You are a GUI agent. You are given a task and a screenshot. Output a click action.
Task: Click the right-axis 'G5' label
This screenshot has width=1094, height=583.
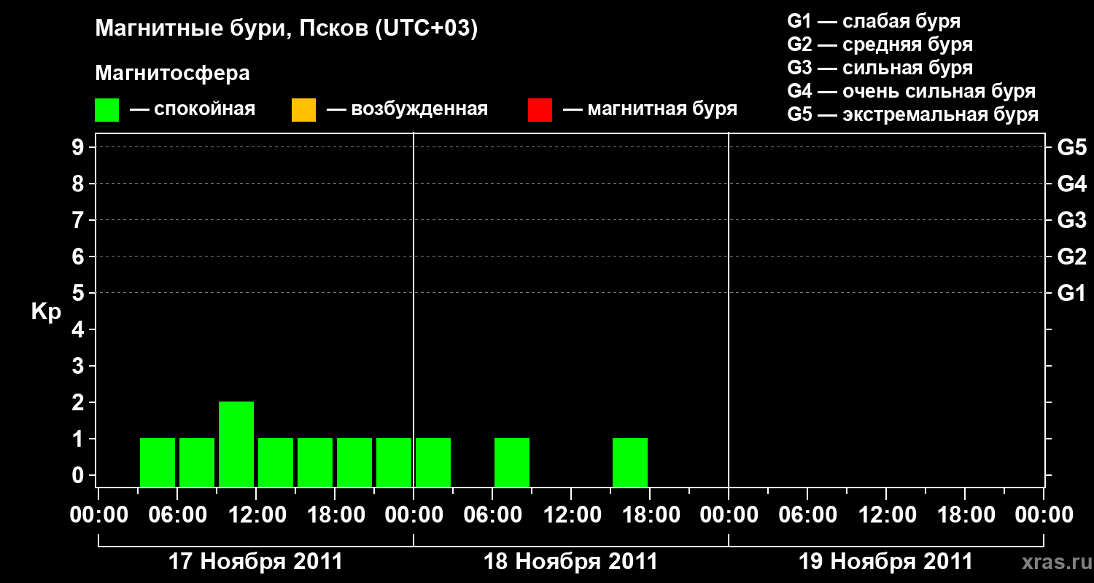point(1071,147)
